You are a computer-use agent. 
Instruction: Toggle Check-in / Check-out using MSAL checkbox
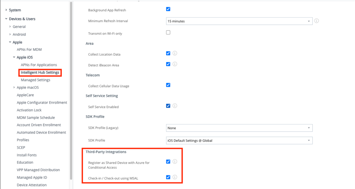point(168,177)
